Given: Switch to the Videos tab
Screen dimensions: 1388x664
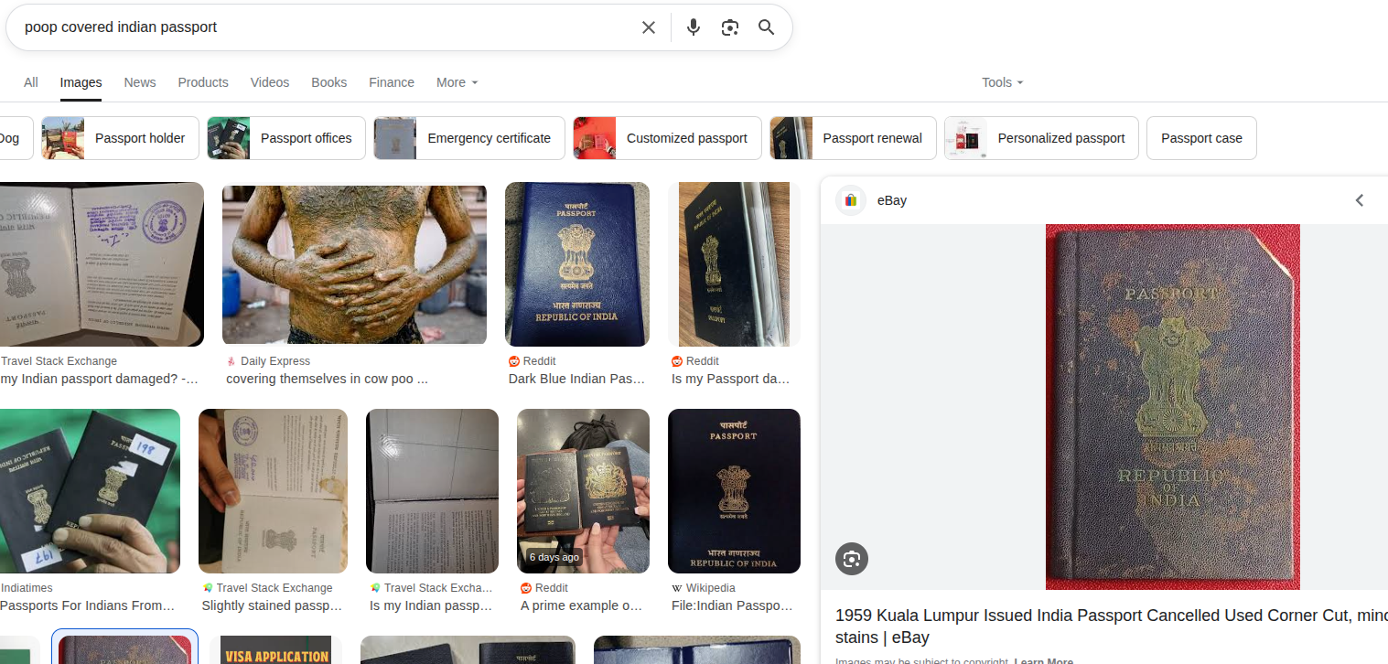Looking at the screenshot, I should 270,82.
